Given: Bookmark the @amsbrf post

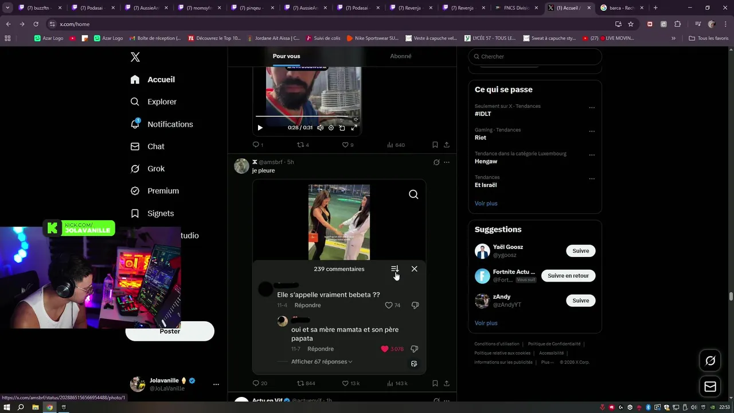Looking at the screenshot, I should (435, 383).
